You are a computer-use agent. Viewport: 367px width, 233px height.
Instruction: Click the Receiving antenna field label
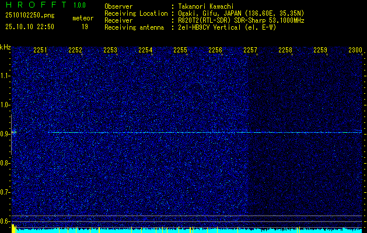tap(134, 27)
